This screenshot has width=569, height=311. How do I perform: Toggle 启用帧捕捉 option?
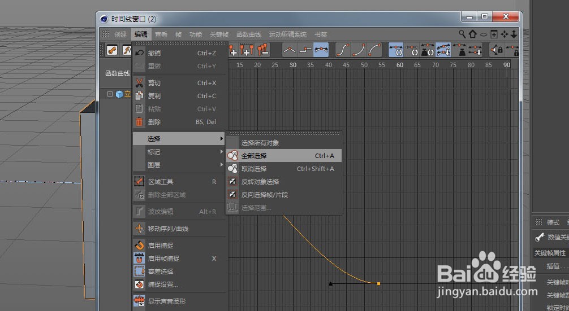[180, 259]
